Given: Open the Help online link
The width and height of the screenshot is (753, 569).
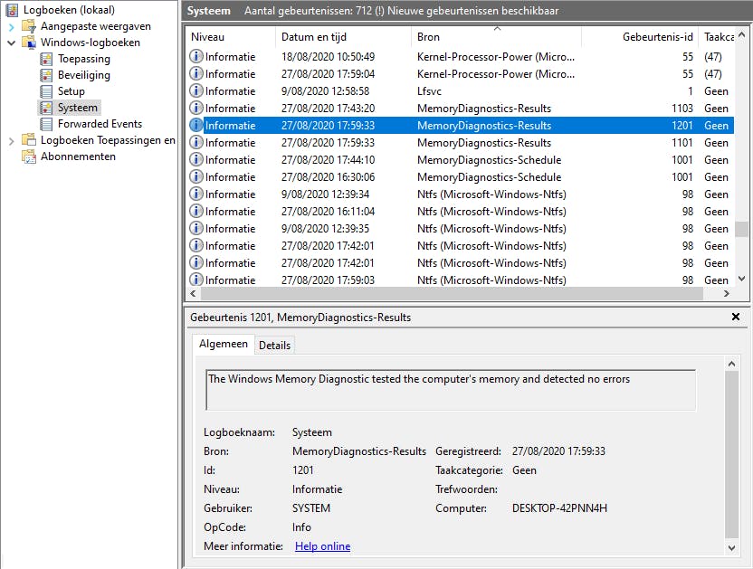Looking at the screenshot, I should pyautogui.click(x=322, y=546).
